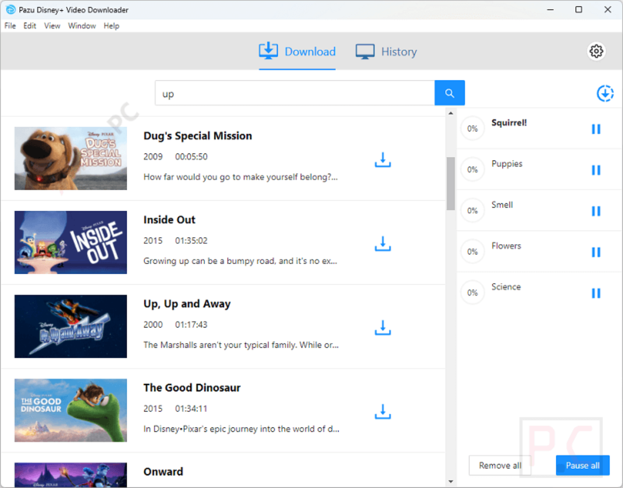Open the File menu

tap(10, 26)
